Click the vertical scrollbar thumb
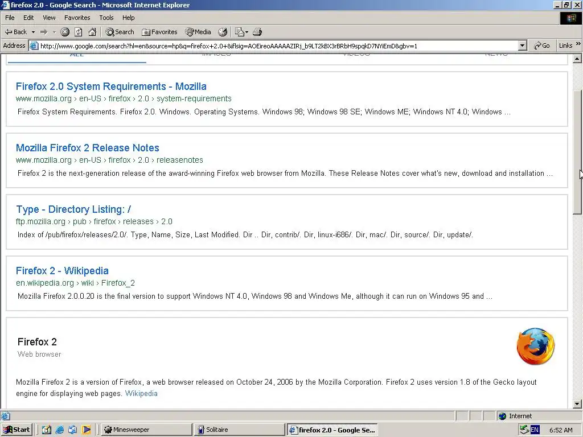The height and width of the screenshot is (437, 583). pos(577,151)
